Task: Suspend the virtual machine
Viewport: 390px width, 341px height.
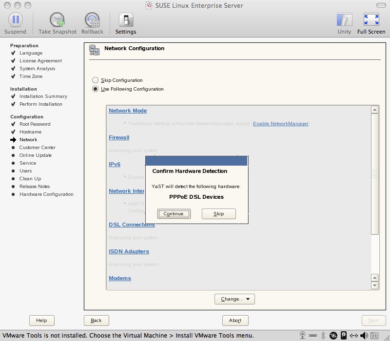Action: pyautogui.click(x=15, y=23)
